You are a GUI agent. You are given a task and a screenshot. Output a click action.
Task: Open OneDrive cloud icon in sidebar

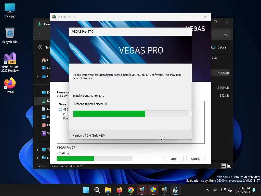[x=44, y=76]
